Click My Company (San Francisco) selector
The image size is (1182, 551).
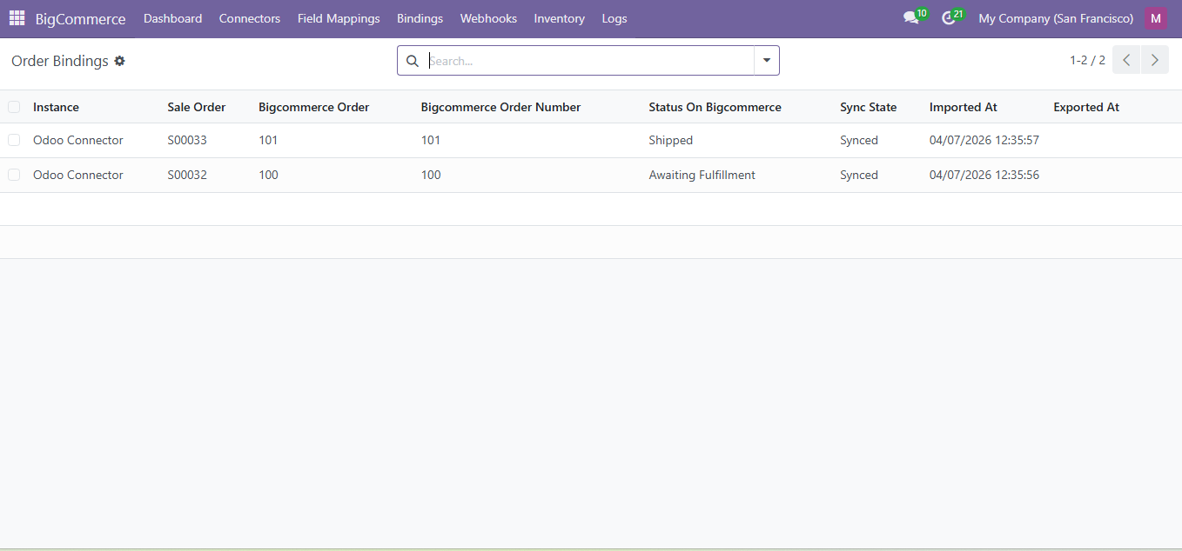[1055, 17]
